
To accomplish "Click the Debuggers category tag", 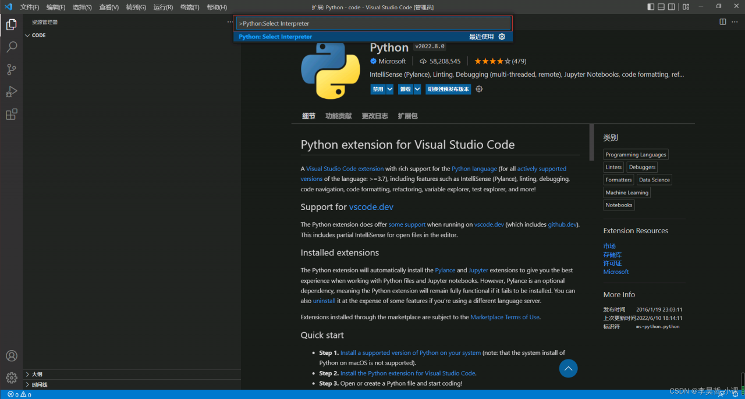I will point(642,167).
